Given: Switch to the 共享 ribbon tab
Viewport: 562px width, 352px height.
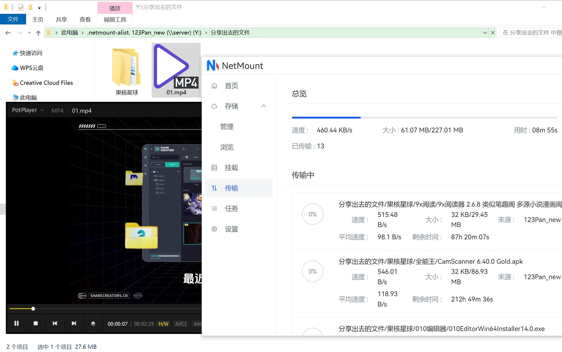Looking at the screenshot, I should pos(61,19).
